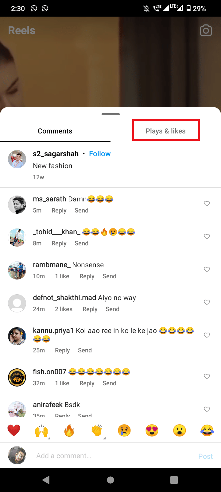Like the comment by fish.on007
The height and width of the screenshot is (492, 221).
(207, 376)
